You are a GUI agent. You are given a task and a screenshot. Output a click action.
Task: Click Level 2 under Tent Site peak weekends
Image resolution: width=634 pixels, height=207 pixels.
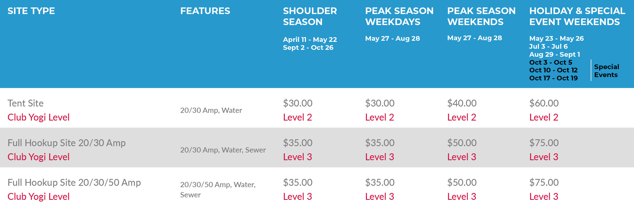462,117
